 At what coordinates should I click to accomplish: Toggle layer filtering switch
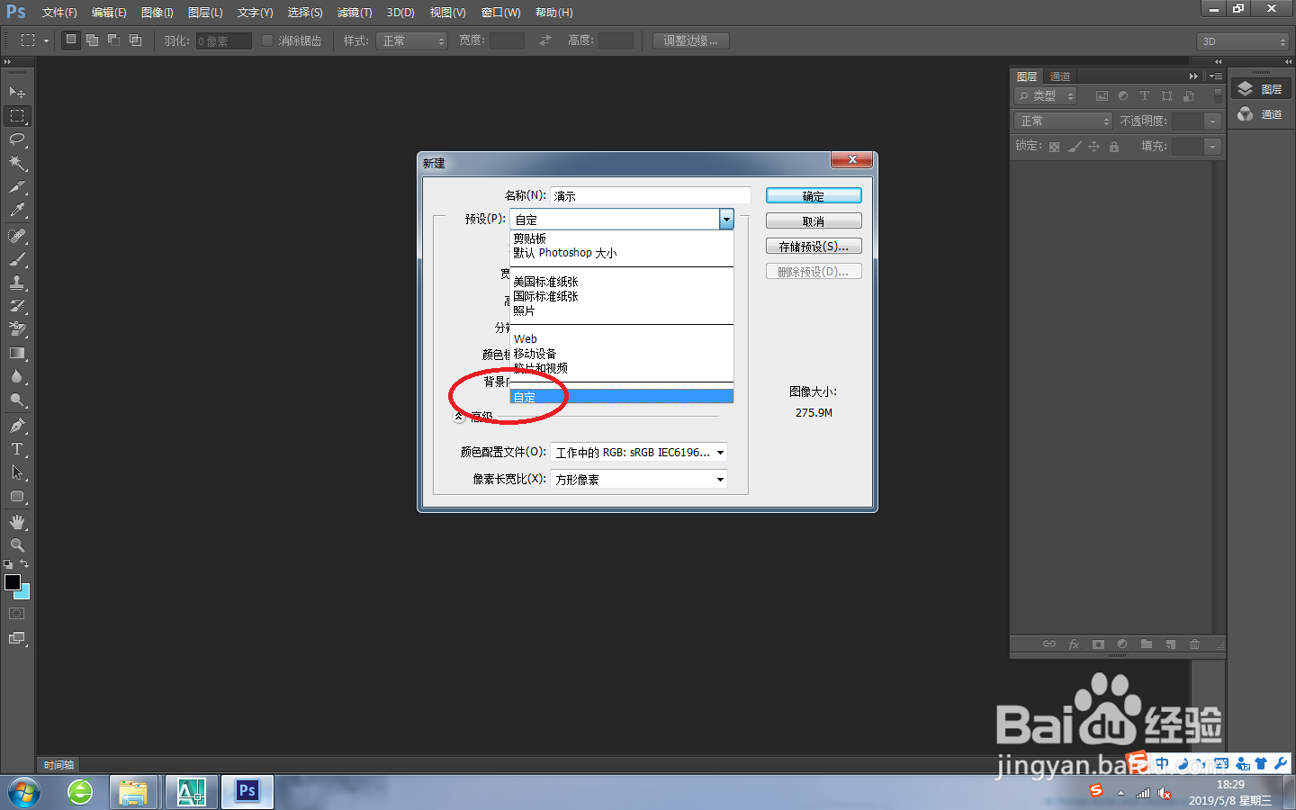1218,95
